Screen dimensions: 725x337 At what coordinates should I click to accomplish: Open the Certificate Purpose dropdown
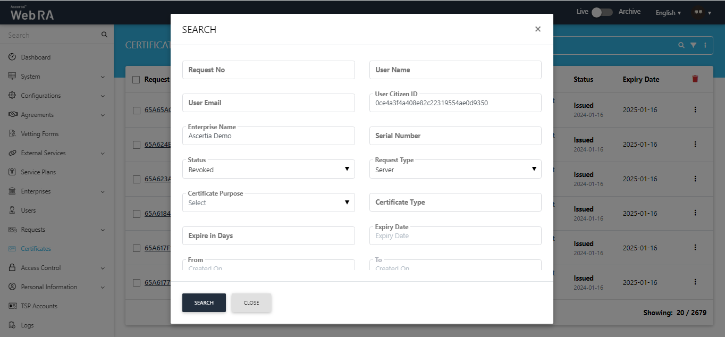tap(268, 202)
